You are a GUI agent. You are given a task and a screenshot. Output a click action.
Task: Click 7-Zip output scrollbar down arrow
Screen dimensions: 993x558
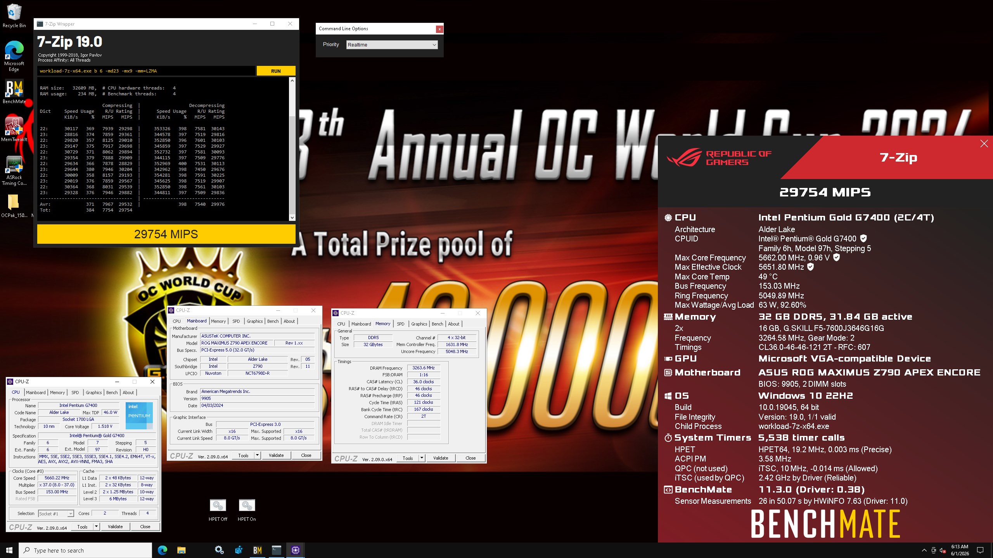click(x=292, y=218)
